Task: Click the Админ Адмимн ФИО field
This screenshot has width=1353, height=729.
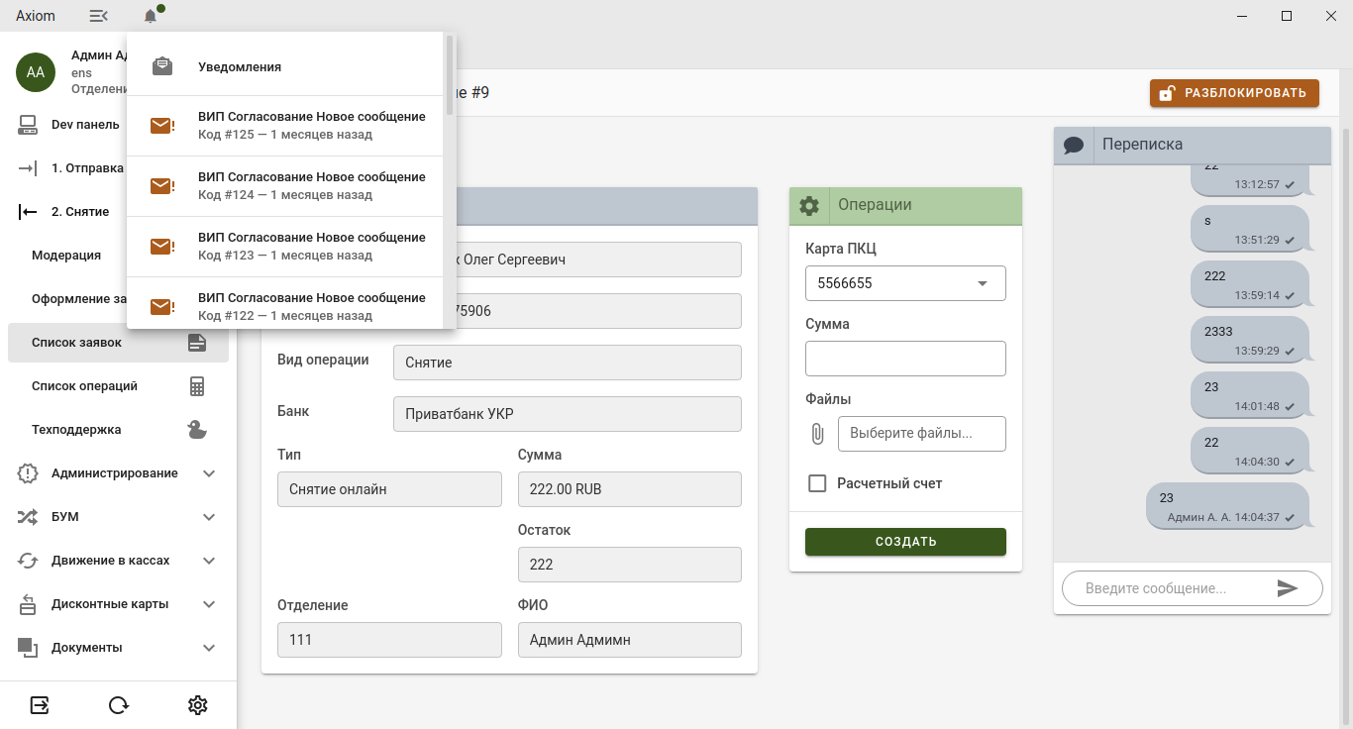Action: 630,640
